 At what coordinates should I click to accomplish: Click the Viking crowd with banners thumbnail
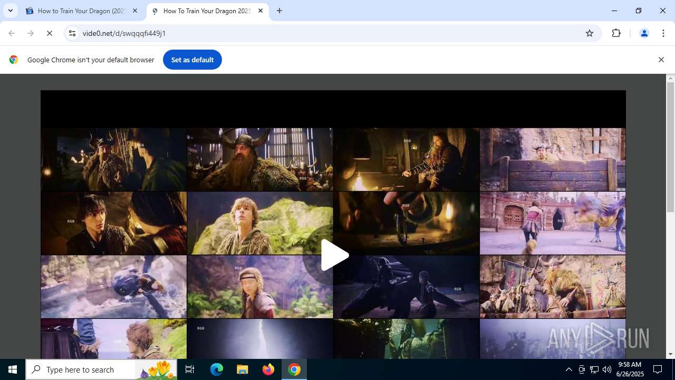pos(553,287)
